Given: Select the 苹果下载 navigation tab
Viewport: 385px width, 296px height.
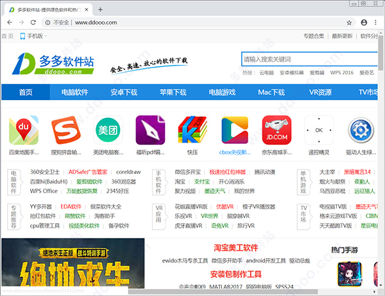Looking at the screenshot, I should [x=173, y=92].
